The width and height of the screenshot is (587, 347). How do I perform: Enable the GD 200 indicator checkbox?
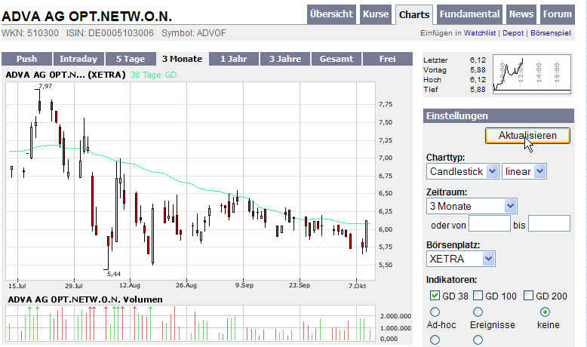point(528,295)
